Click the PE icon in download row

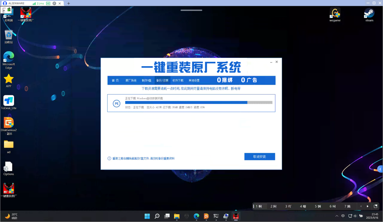coord(116,103)
